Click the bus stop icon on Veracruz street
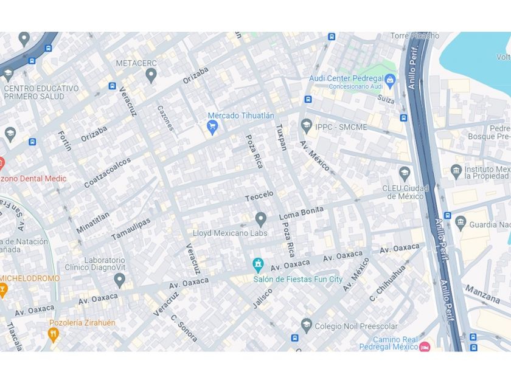Viewport: 511px width, 383px height. tap(113, 86)
